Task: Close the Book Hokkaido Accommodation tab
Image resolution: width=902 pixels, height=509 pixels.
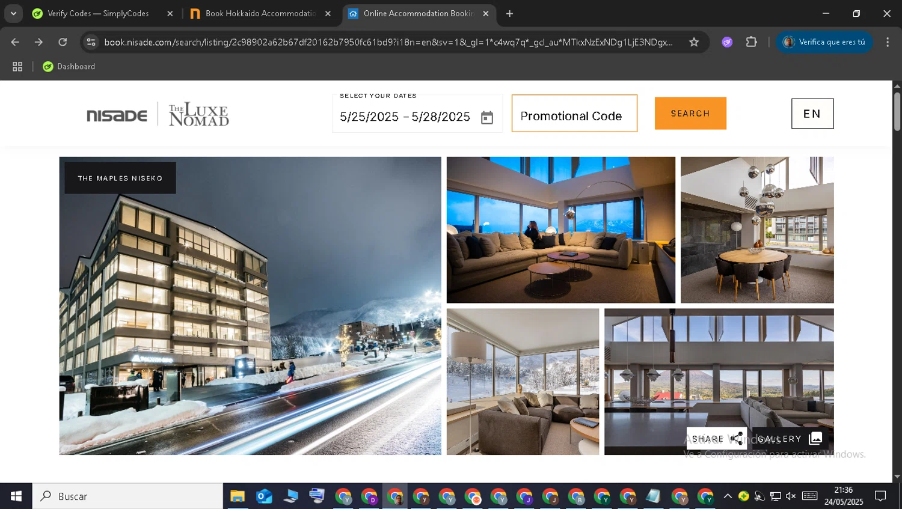Action: 328,13
